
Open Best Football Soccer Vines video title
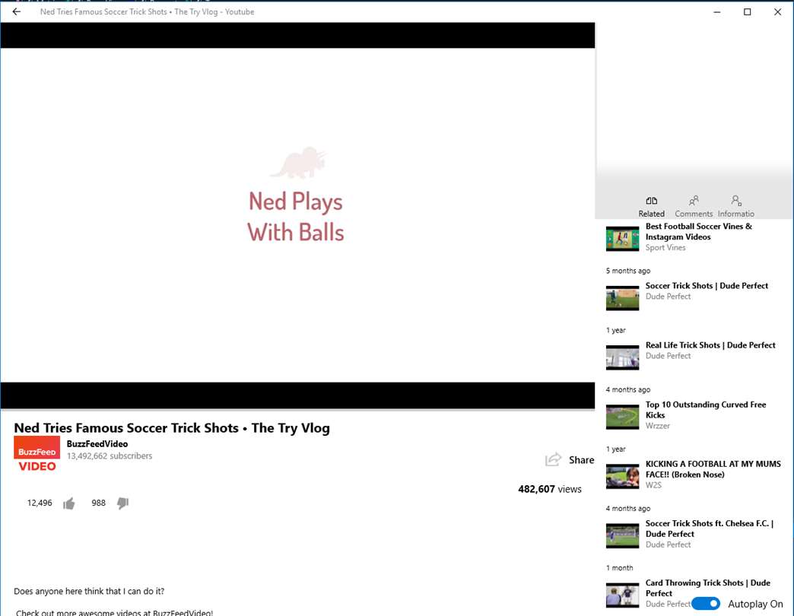698,231
